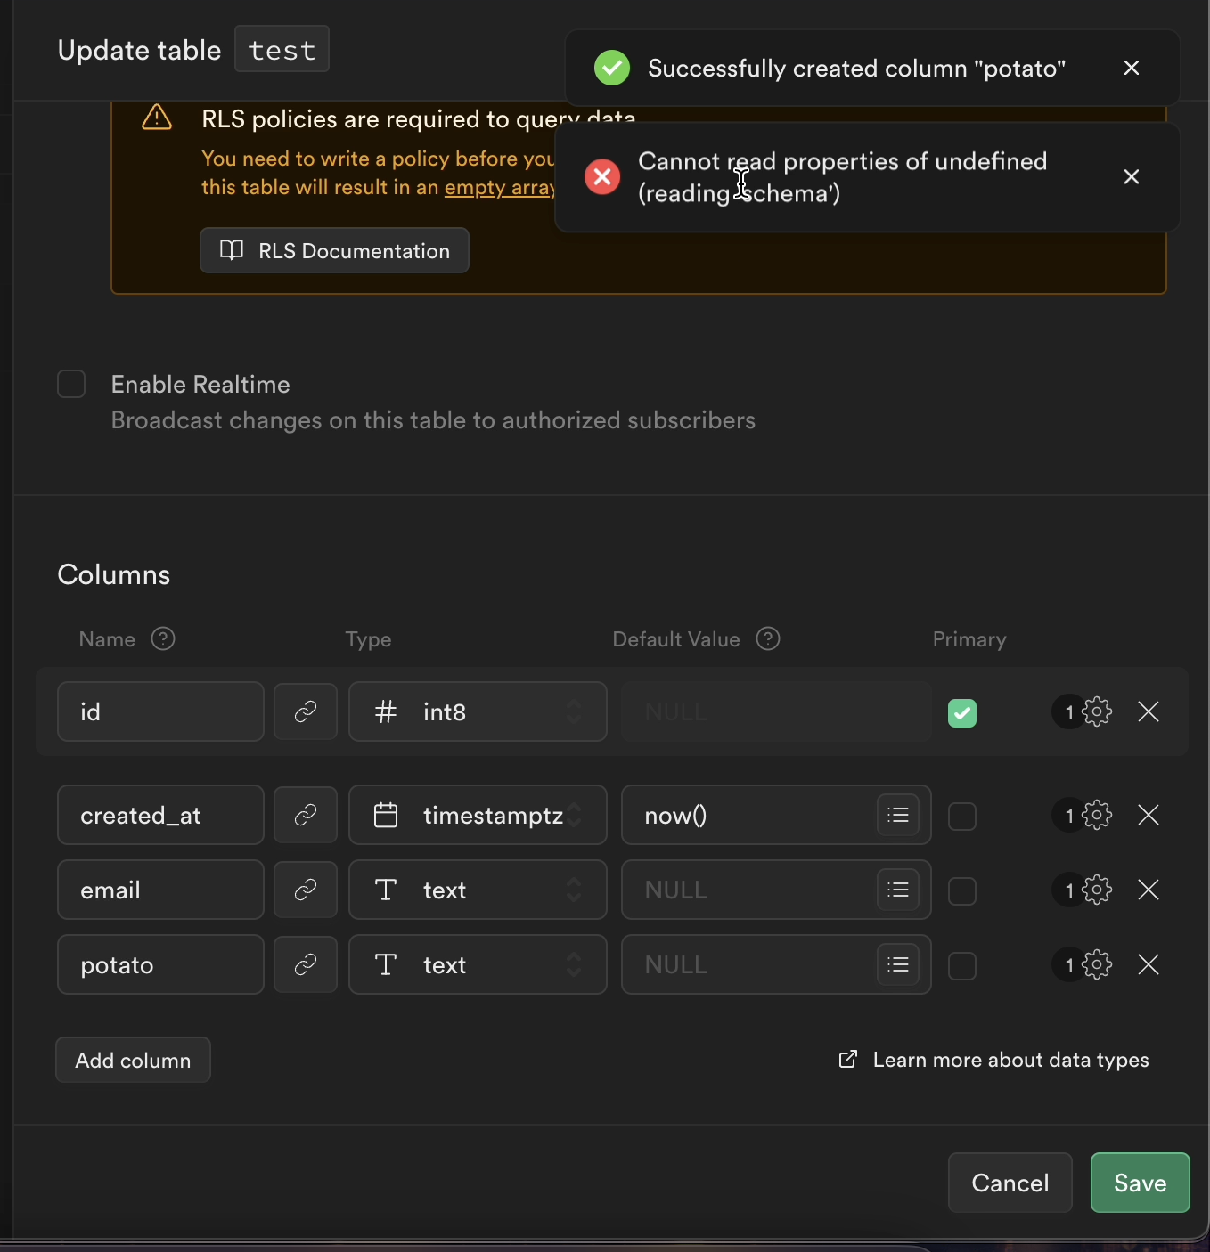Open settings gear for created_at column
Image resolution: width=1210 pixels, height=1252 pixels.
click(1097, 815)
